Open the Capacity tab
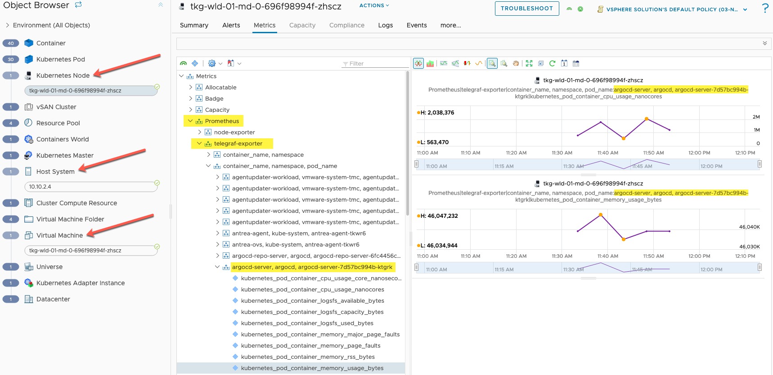 pos(302,25)
